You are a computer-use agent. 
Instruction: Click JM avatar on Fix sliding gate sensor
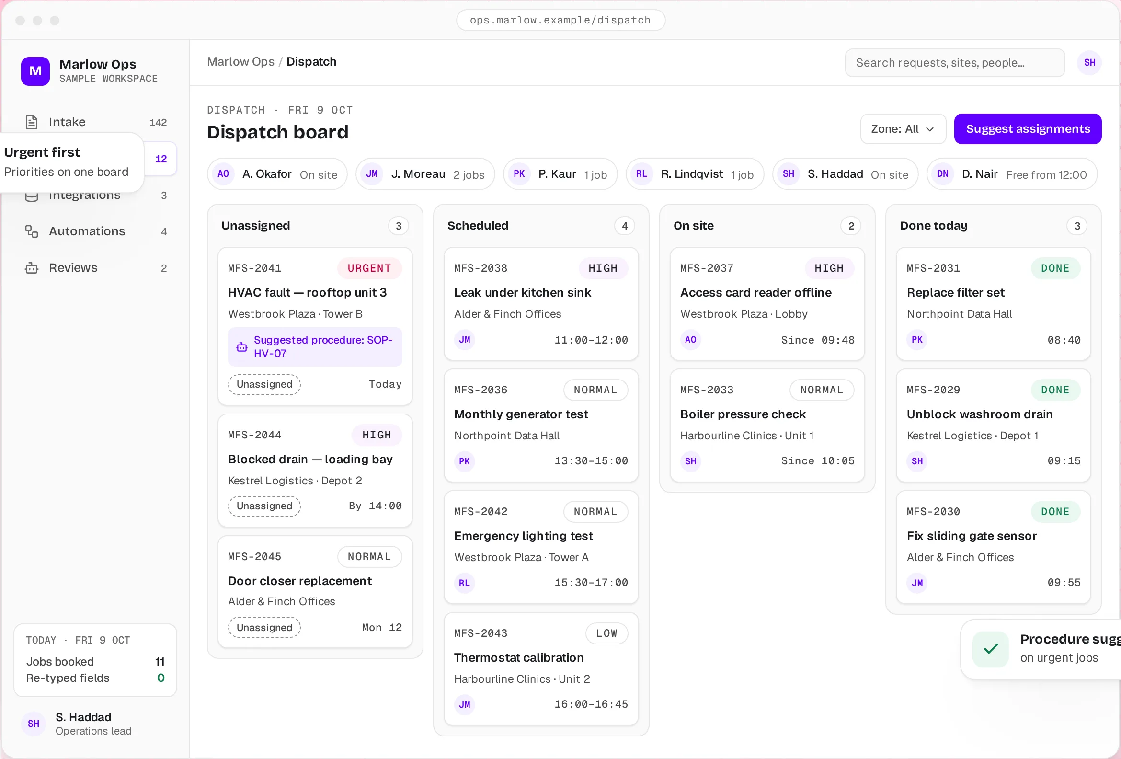[917, 583]
